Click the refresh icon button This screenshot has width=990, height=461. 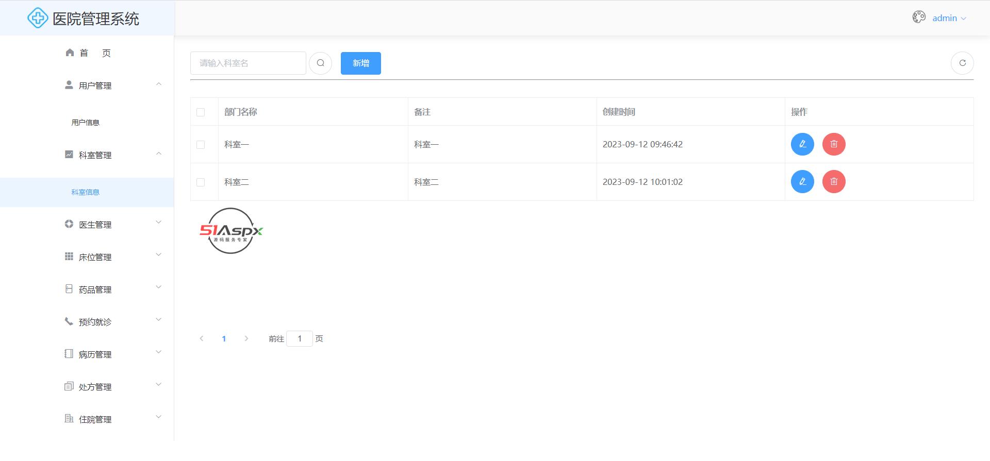pyautogui.click(x=962, y=63)
